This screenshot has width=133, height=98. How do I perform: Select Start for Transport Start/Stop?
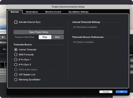57,37
